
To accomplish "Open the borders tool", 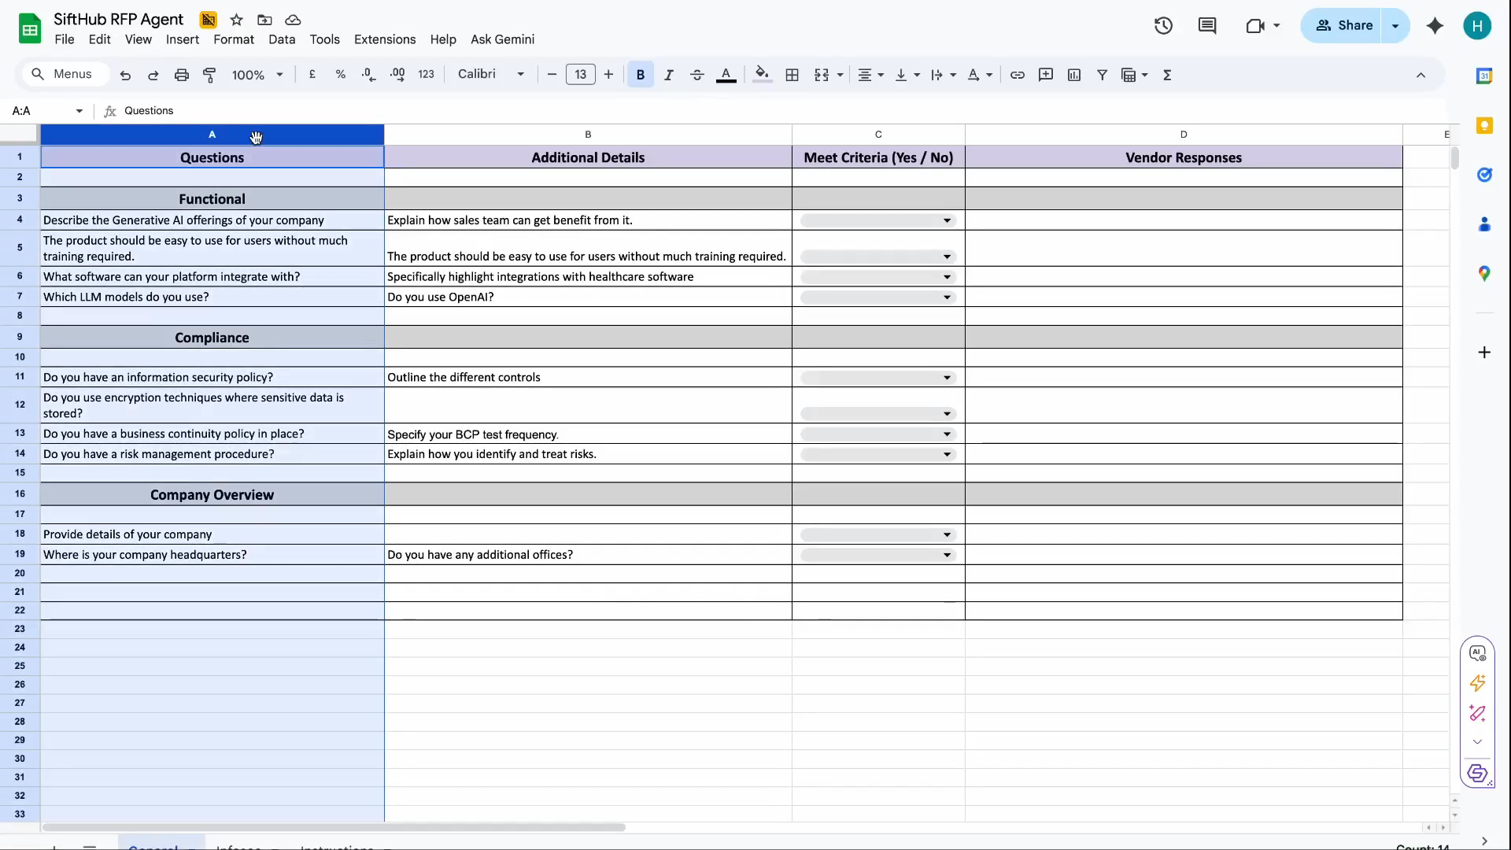I will pos(792,75).
